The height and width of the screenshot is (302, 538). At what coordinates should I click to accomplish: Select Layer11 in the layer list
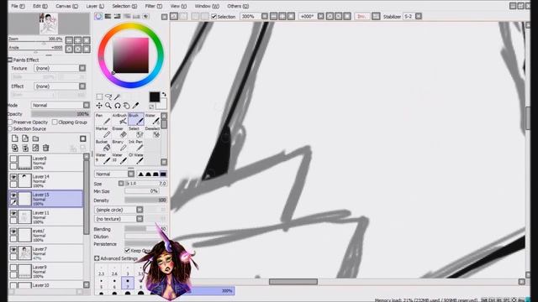pyautogui.click(x=46, y=217)
